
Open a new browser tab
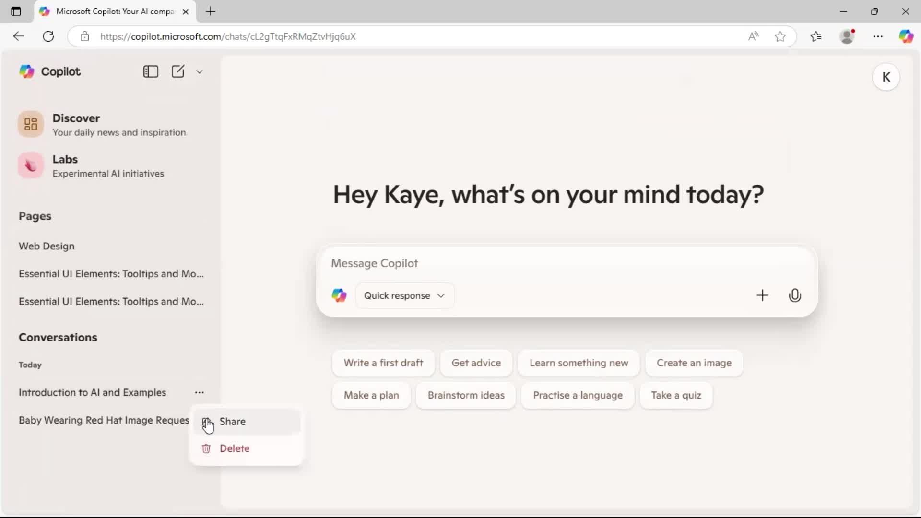pos(211,12)
